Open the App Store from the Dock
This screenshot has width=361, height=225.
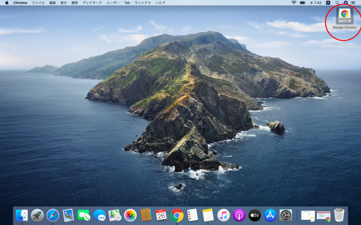[270, 215]
